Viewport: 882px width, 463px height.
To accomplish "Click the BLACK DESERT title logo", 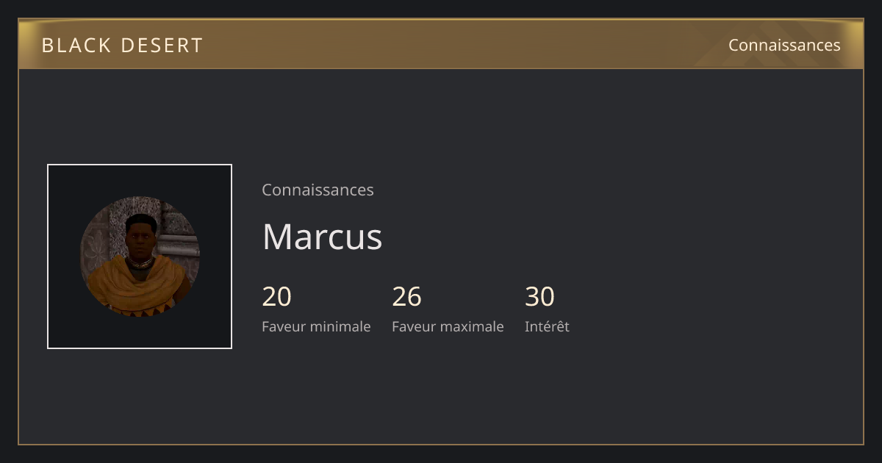I will tap(122, 45).
